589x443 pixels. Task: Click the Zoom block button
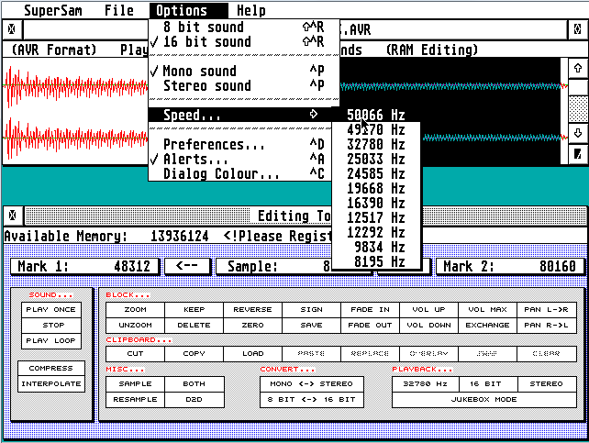click(x=136, y=310)
